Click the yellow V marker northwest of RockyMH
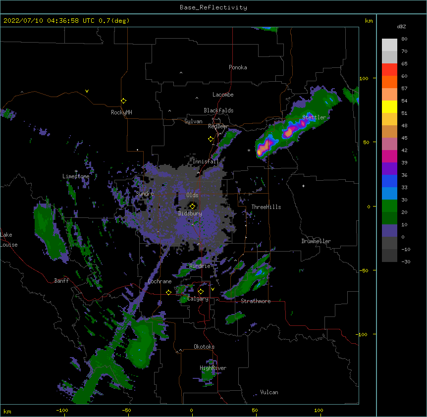427x417 pixels. (87, 91)
